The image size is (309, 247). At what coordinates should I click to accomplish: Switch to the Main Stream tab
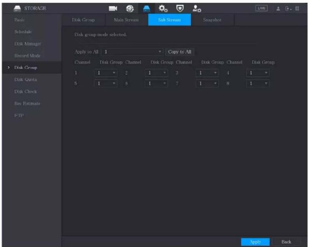coord(126,20)
